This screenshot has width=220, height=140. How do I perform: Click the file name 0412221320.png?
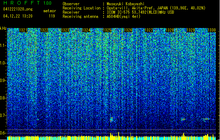pos(18,9)
